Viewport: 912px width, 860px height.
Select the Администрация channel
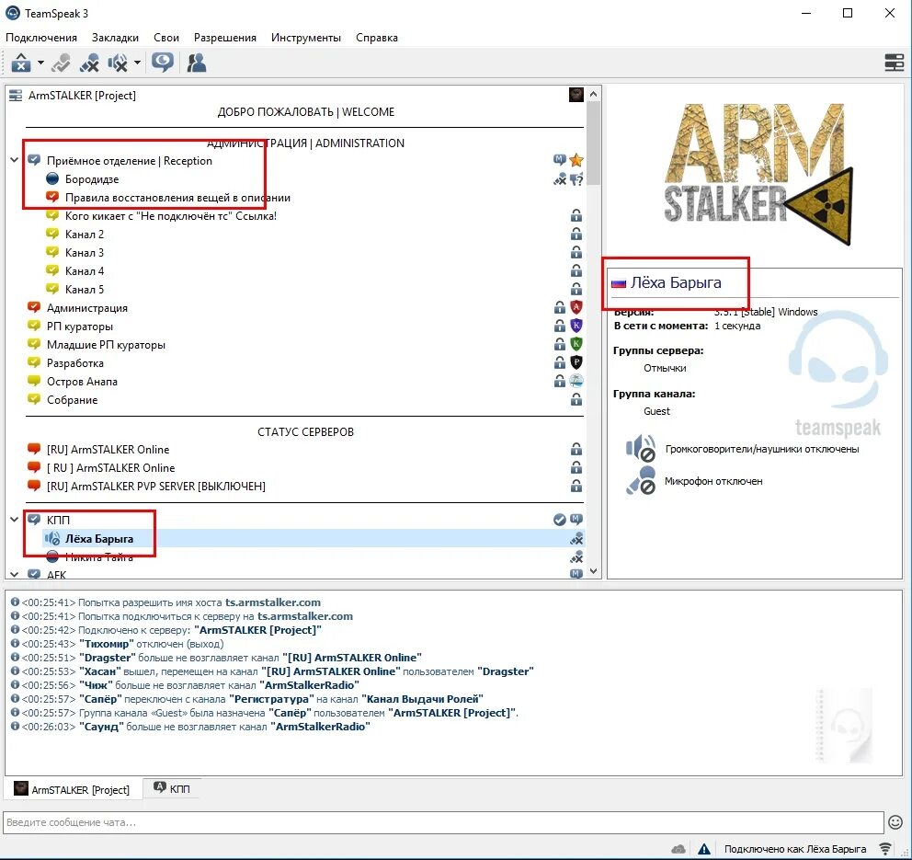pyautogui.click(x=87, y=308)
